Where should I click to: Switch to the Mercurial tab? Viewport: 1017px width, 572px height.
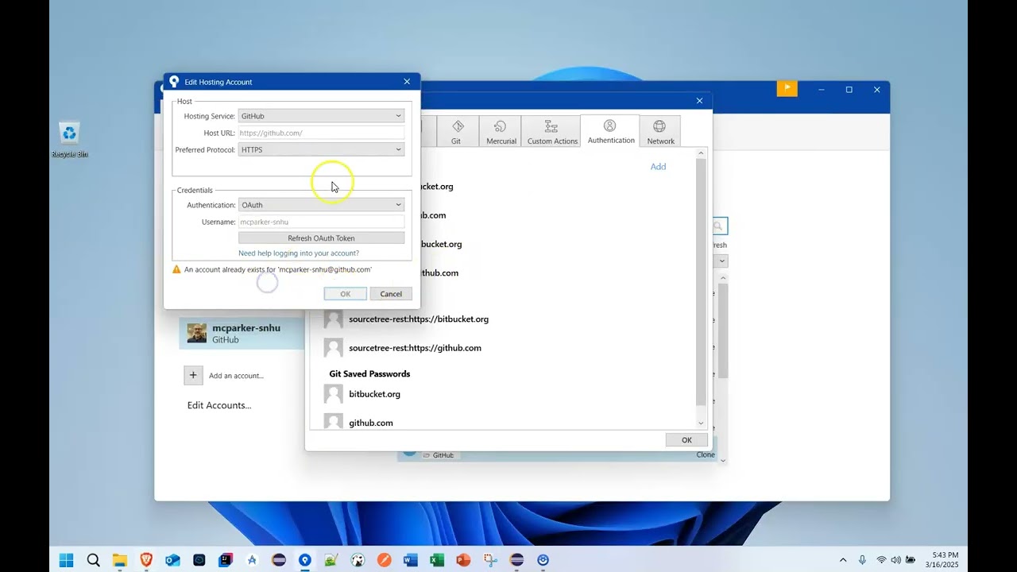[x=501, y=132]
